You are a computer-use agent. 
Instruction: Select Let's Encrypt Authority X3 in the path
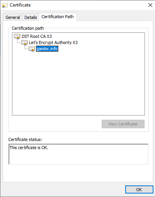coord(53,42)
